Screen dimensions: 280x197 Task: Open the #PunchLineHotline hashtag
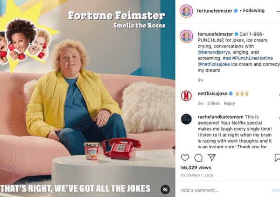click(x=252, y=58)
